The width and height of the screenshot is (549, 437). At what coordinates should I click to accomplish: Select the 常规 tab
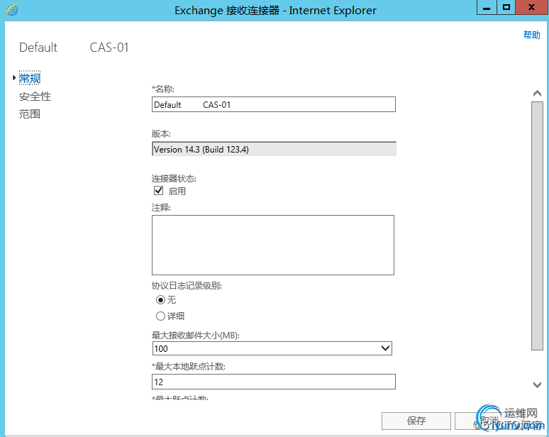tap(30, 78)
